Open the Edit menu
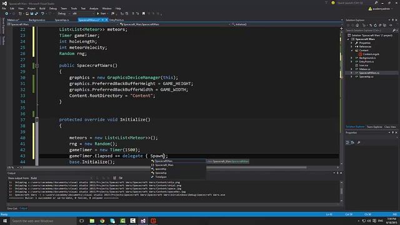The width and height of the screenshot is (400, 225). (12, 8)
